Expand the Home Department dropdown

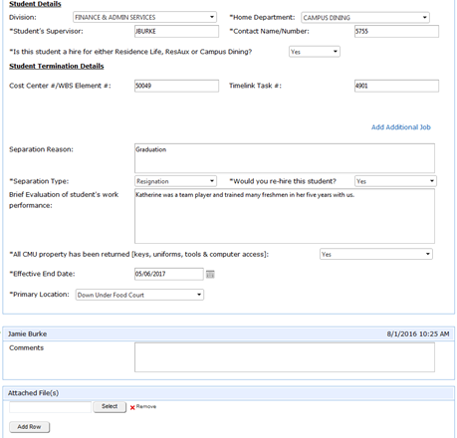point(365,18)
